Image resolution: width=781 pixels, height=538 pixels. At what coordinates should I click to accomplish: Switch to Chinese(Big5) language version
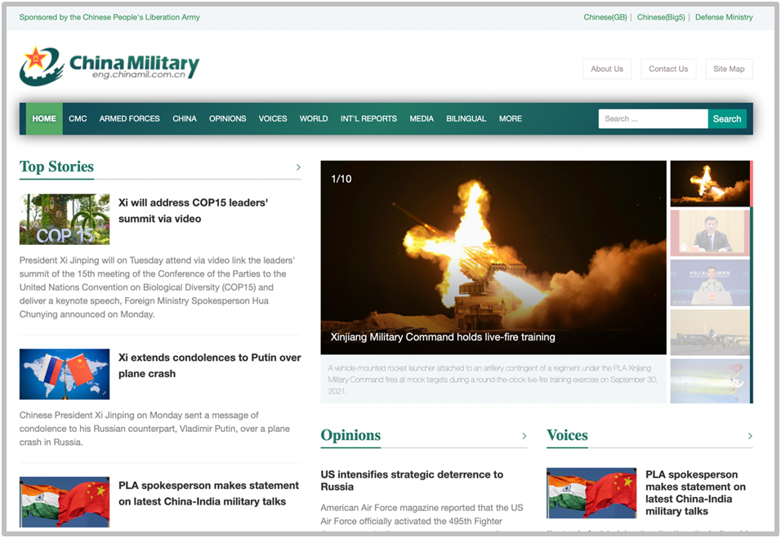pos(661,17)
